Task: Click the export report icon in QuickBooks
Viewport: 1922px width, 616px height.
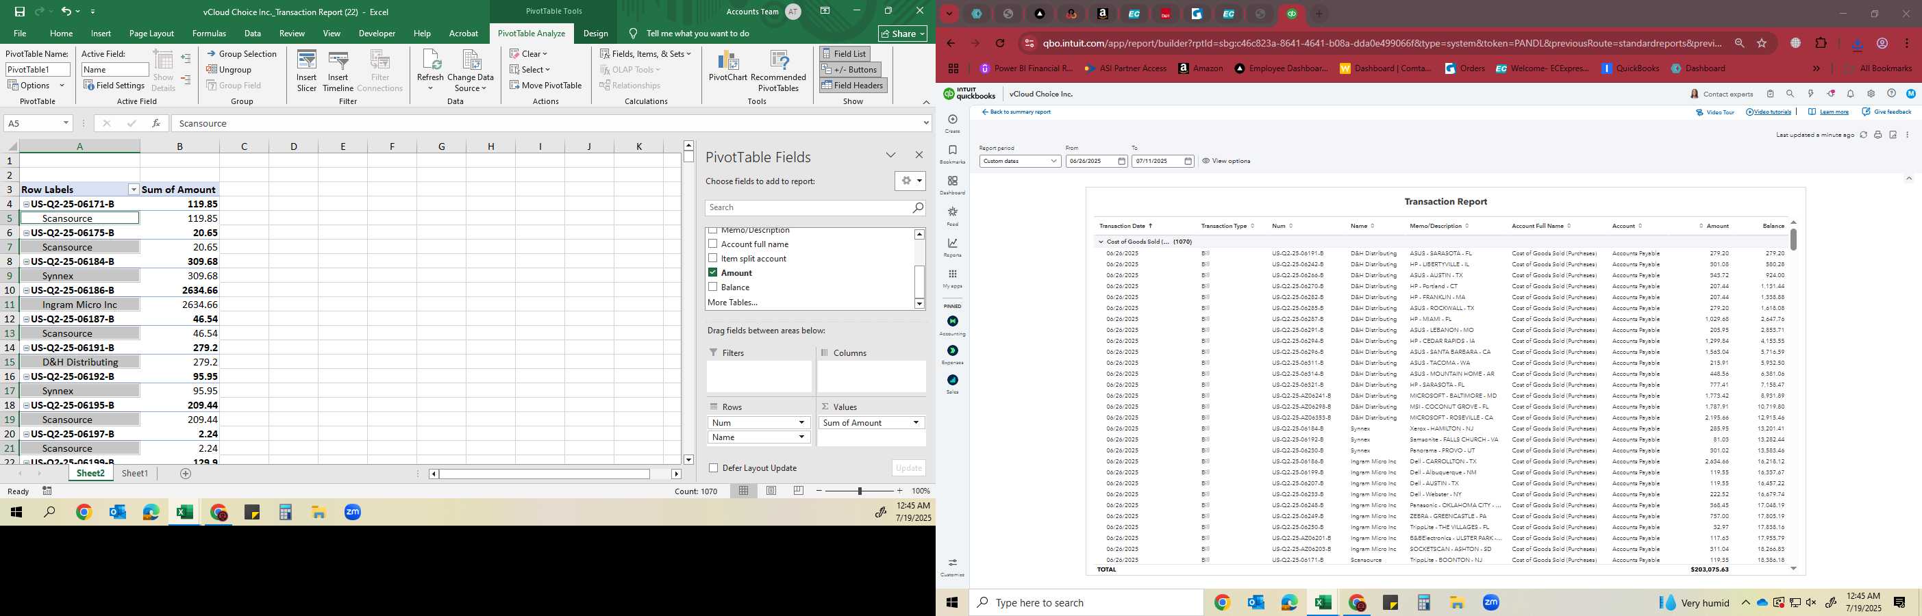Action: [x=1893, y=135]
